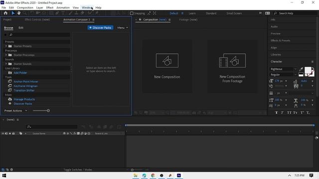
Task: Open workspace overflow chevrons
Action: coord(260,13)
